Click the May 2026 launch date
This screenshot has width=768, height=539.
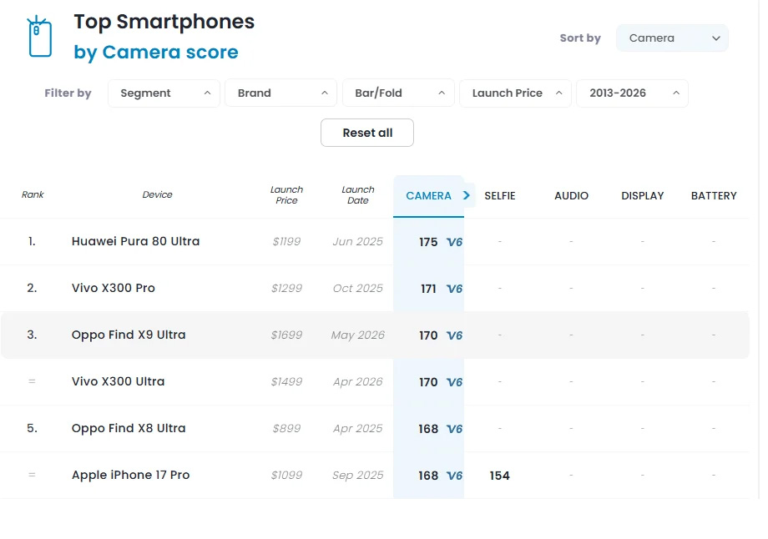coord(358,335)
